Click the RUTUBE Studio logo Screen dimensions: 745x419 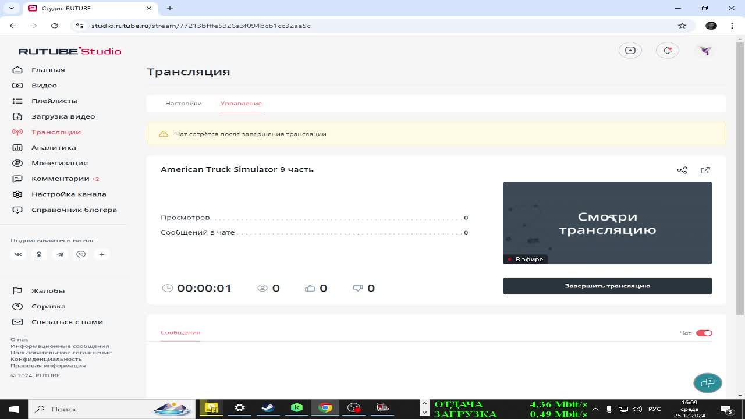coord(70,51)
